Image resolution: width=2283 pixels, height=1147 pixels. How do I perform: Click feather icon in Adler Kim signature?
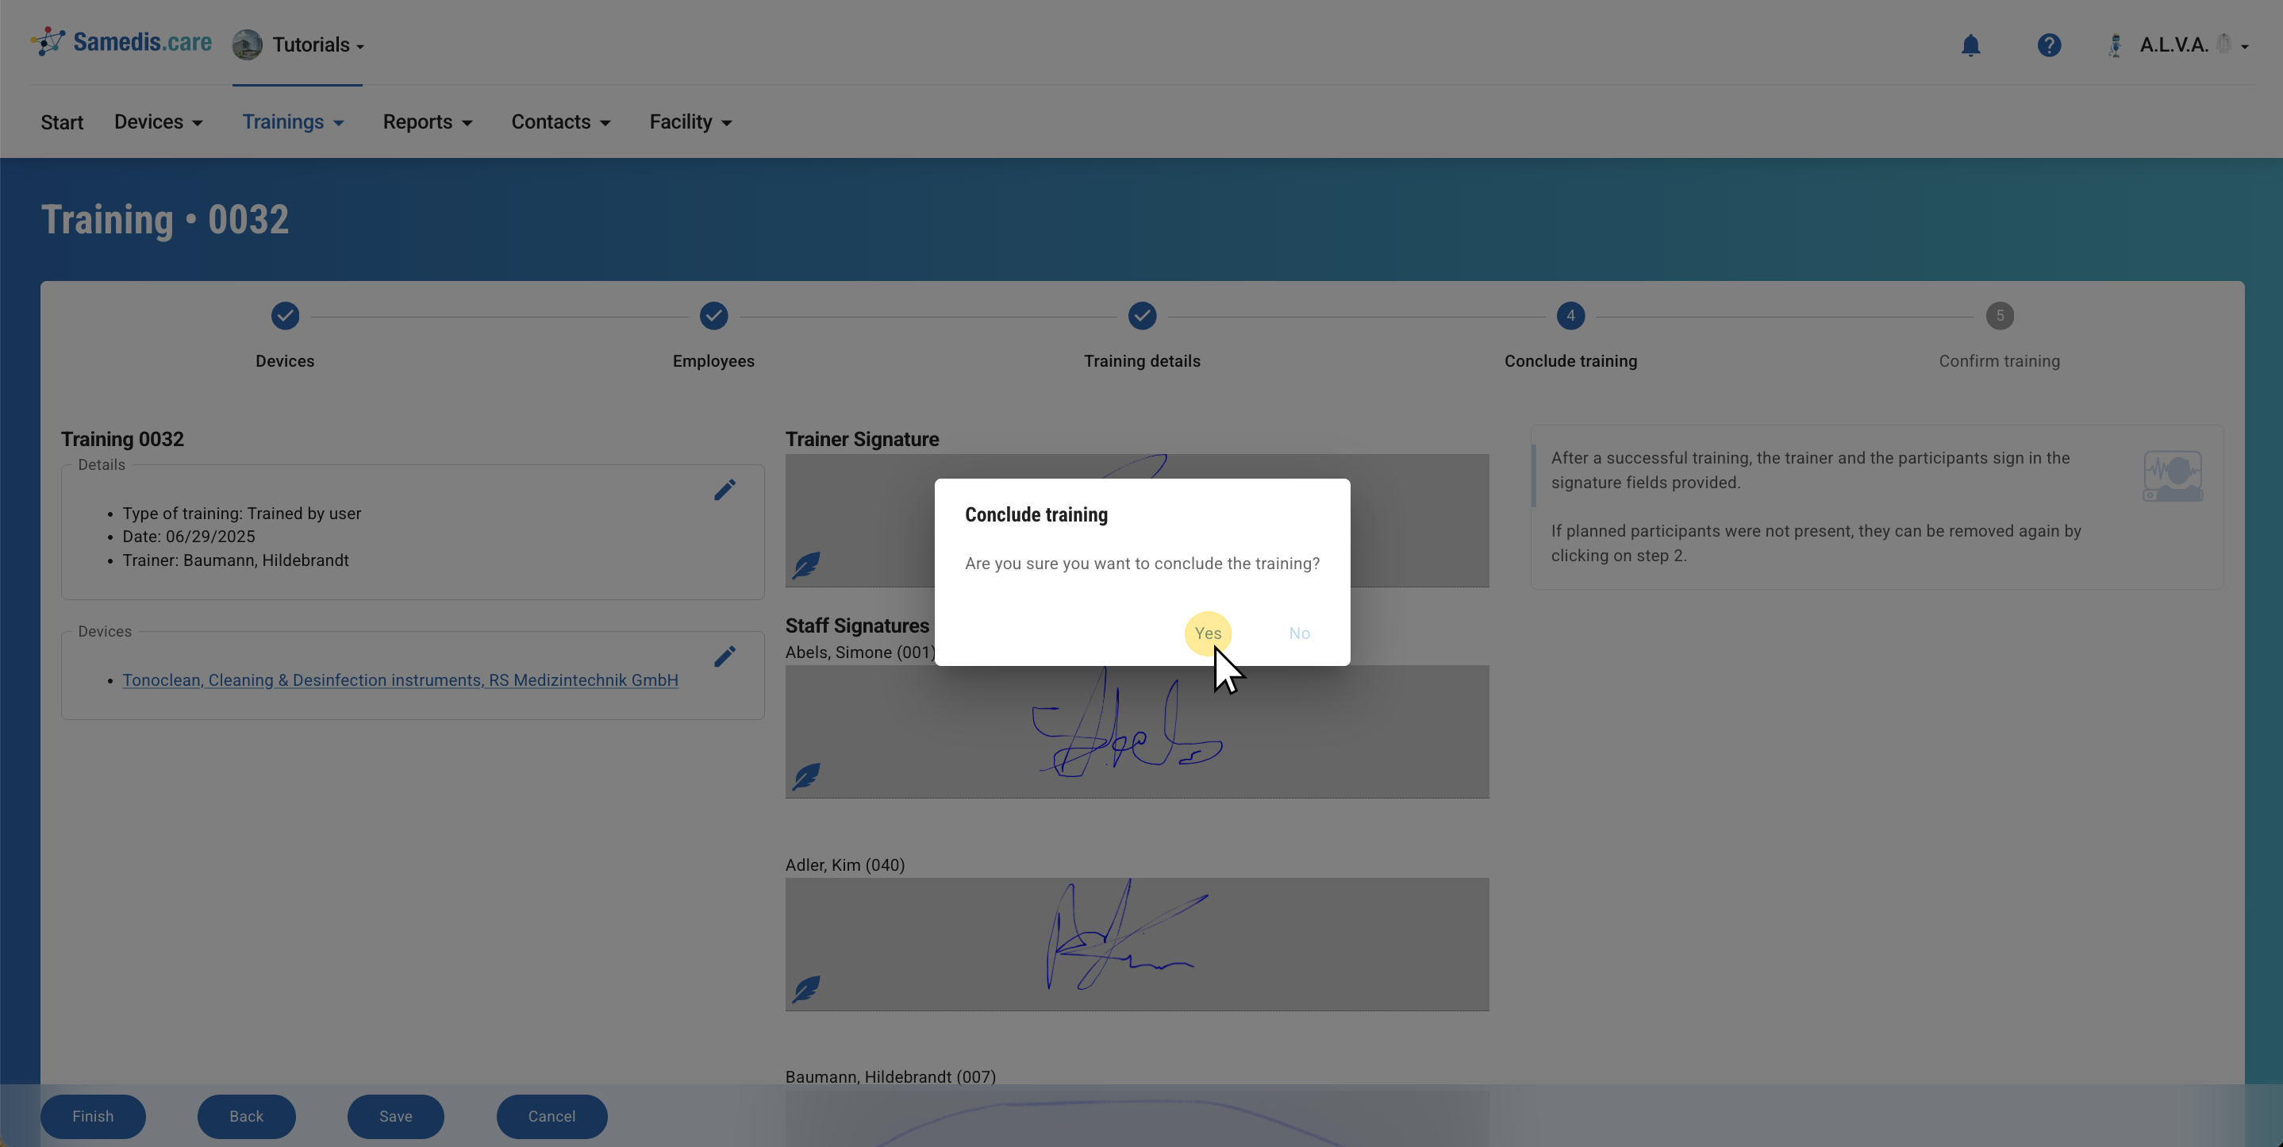click(805, 988)
